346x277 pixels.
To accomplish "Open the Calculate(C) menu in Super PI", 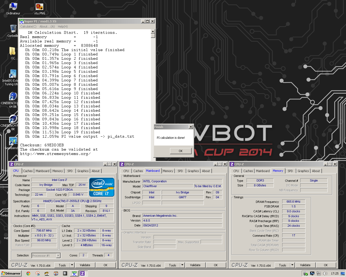I will [x=28, y=27].
